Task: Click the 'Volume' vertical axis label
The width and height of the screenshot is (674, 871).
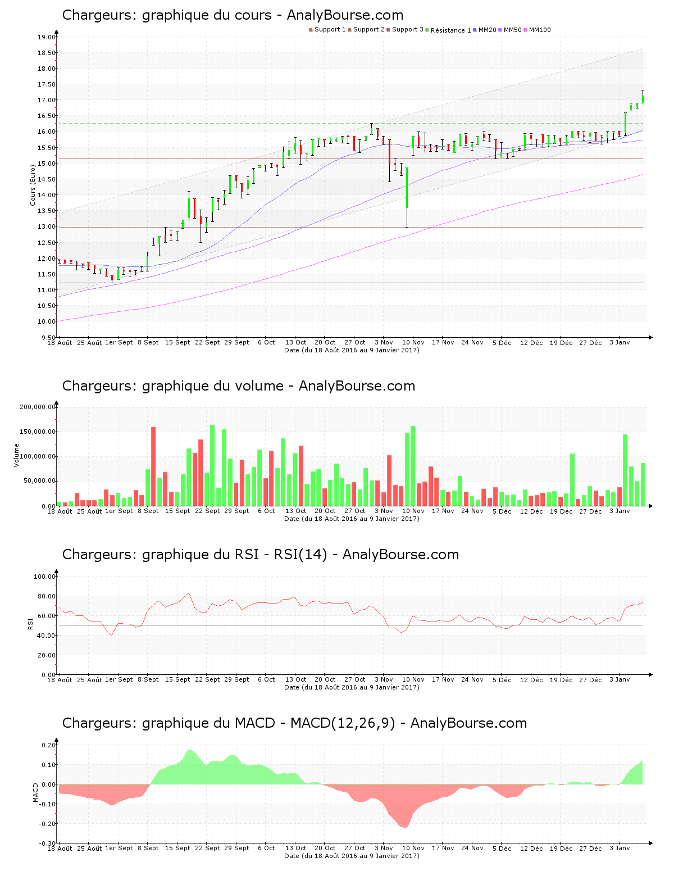Action: (x=16, y=455)
